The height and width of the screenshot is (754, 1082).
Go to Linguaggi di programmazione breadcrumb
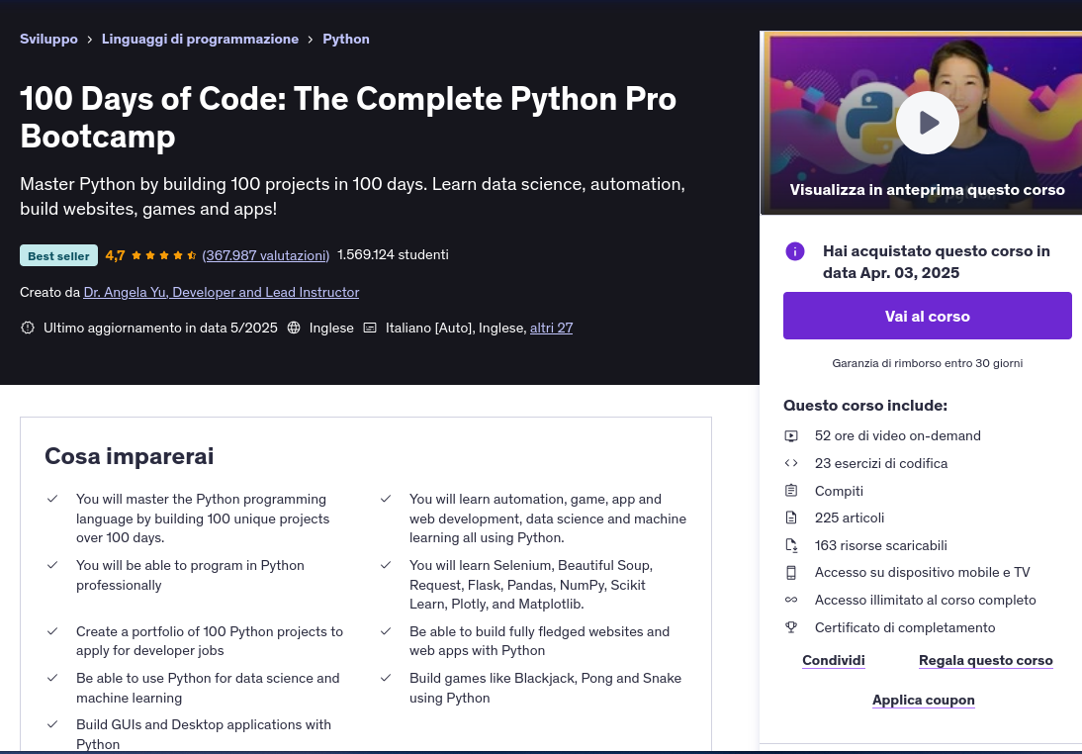(x=200, y=39)
